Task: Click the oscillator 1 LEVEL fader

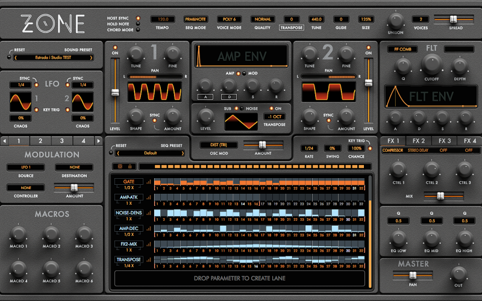Action: (x=115, y=92)
